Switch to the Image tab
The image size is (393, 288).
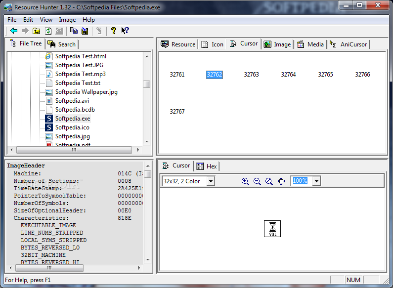[x=277, y=44]
